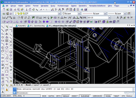Toggle BIEGUN polar tracking
The height and width of the screenshot is (98, 136).
(x=66, y=96)
